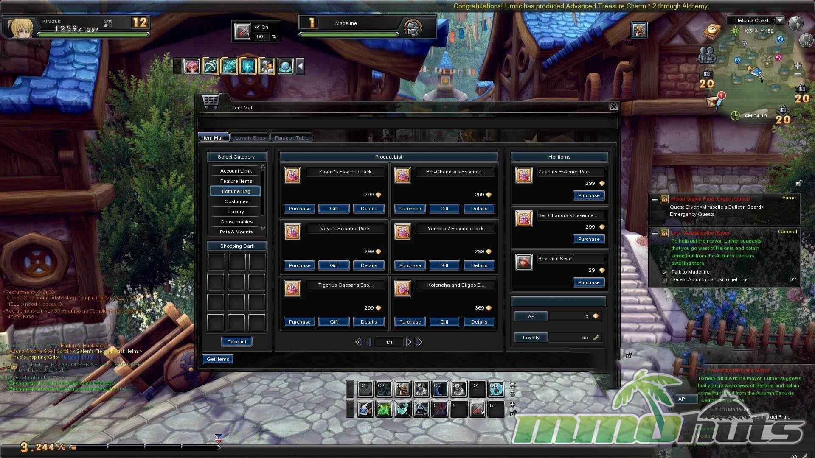Toggle the On checkbox near potion slot
The image size is (815, 458).
coord(257,27)
